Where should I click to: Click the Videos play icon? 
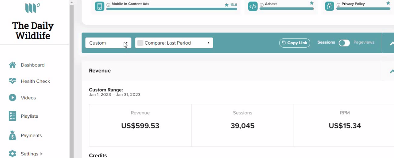[12, 98]
